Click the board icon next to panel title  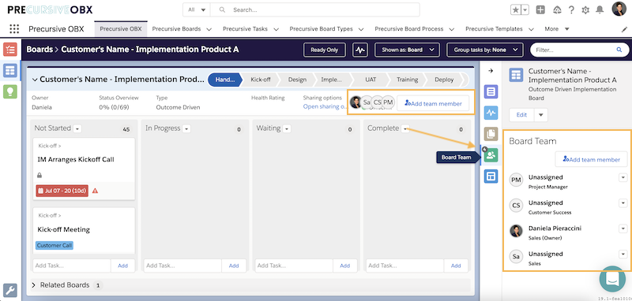tap(516, 75)
